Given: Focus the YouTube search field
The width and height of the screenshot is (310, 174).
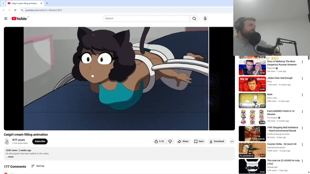Looking at the screenshot, I should (146, 18).
